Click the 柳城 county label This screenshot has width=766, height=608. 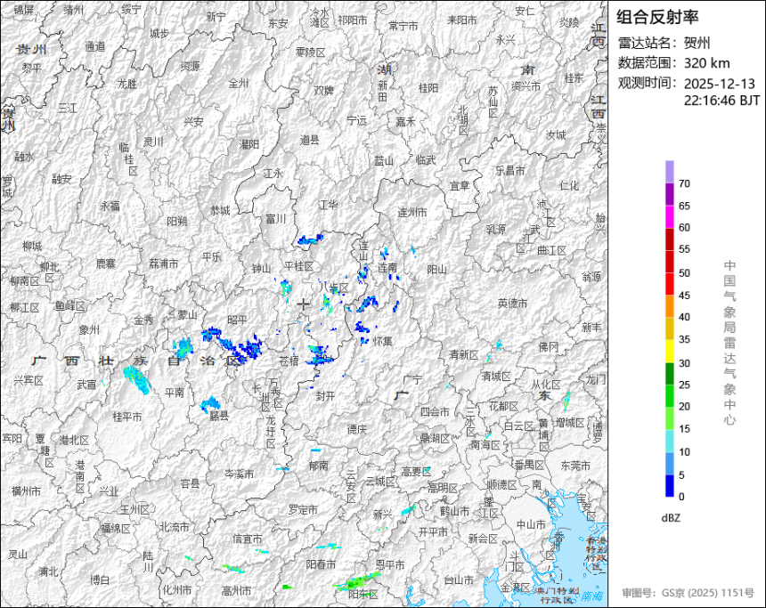pos(32,246)
